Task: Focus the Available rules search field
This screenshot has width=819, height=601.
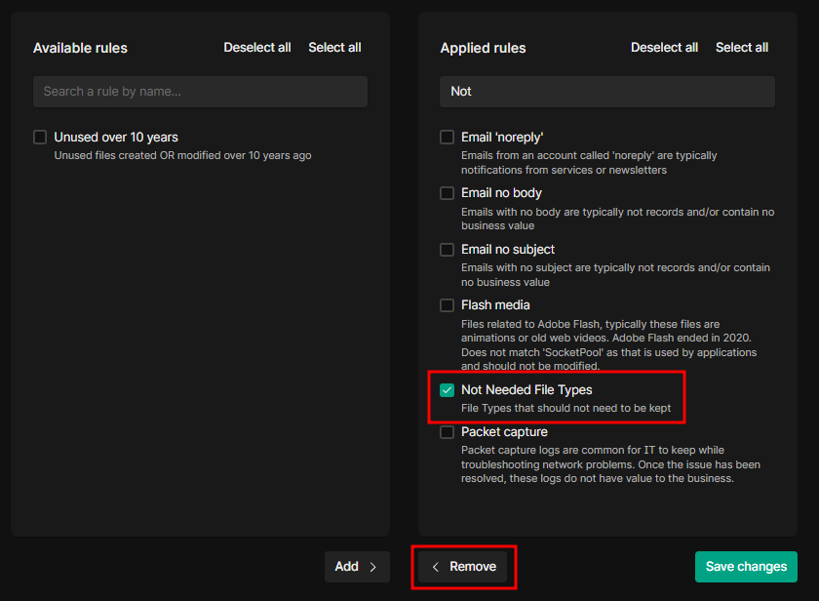Action: pyautogui.click(x=200, y=92)
